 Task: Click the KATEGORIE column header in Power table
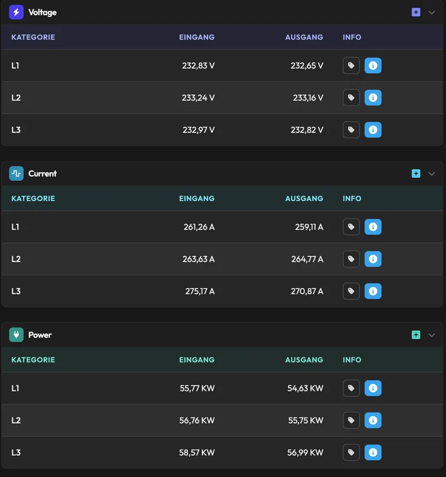tap(33, 360)
